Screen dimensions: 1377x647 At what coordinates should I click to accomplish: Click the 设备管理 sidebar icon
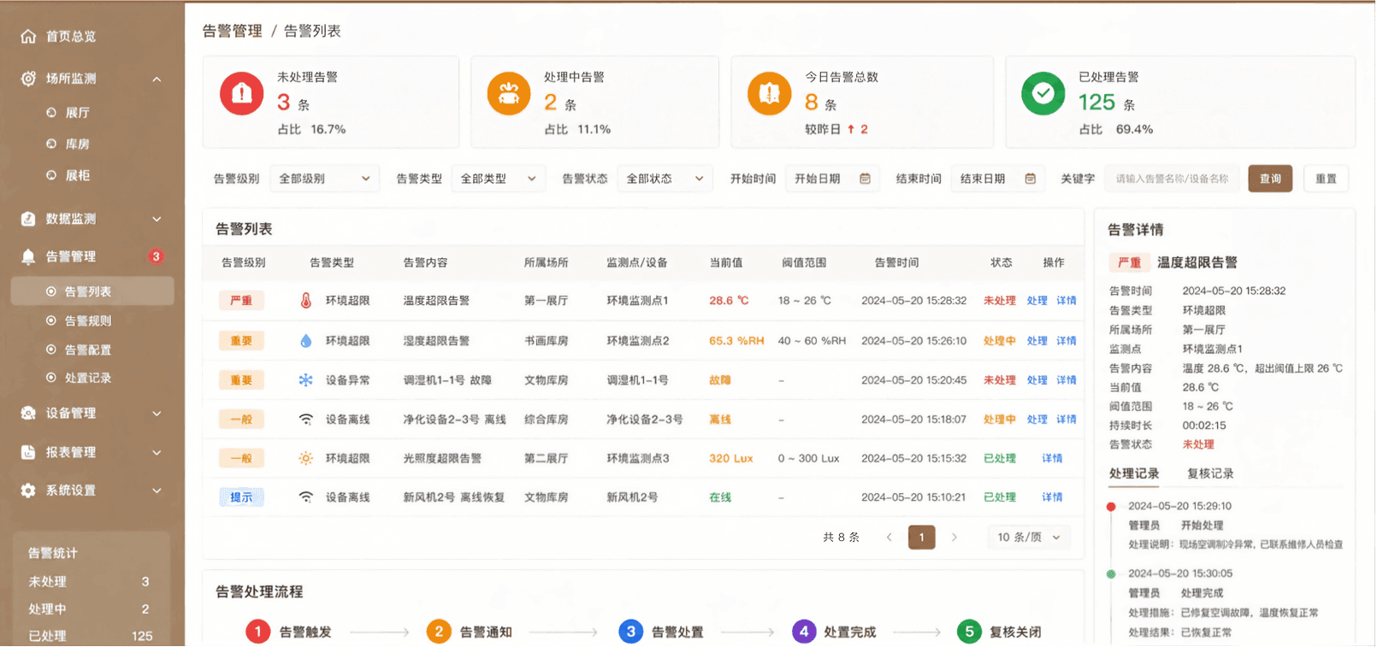pyautogui.click(x=28, y=413)
